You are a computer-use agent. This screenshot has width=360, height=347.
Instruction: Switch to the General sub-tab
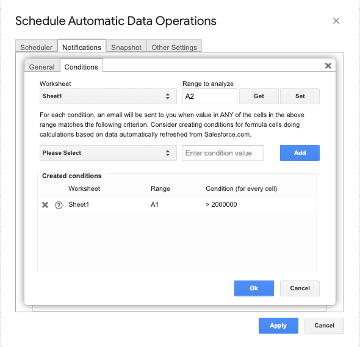tap(41, 66)
